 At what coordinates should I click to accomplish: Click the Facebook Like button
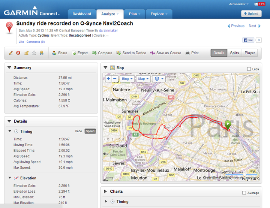pyautogui.click(x=248, y=40)
